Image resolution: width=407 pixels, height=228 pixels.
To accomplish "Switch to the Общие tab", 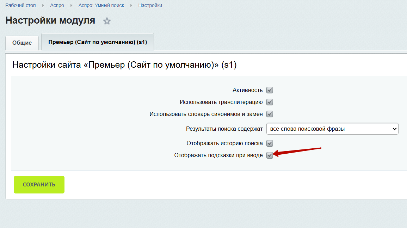I will coord(22,43).
